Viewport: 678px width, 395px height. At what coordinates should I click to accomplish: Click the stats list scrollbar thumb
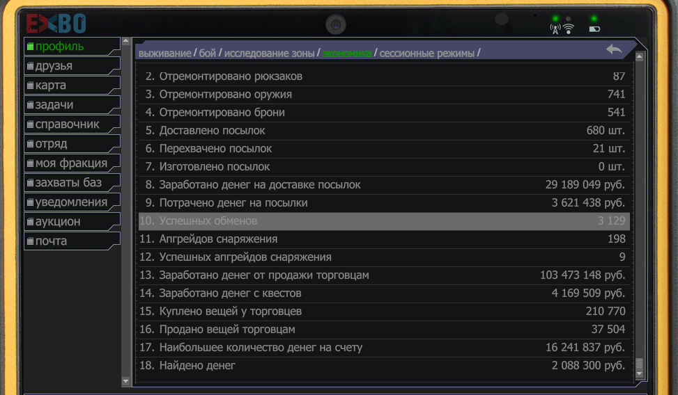click(x=640, y=364)
